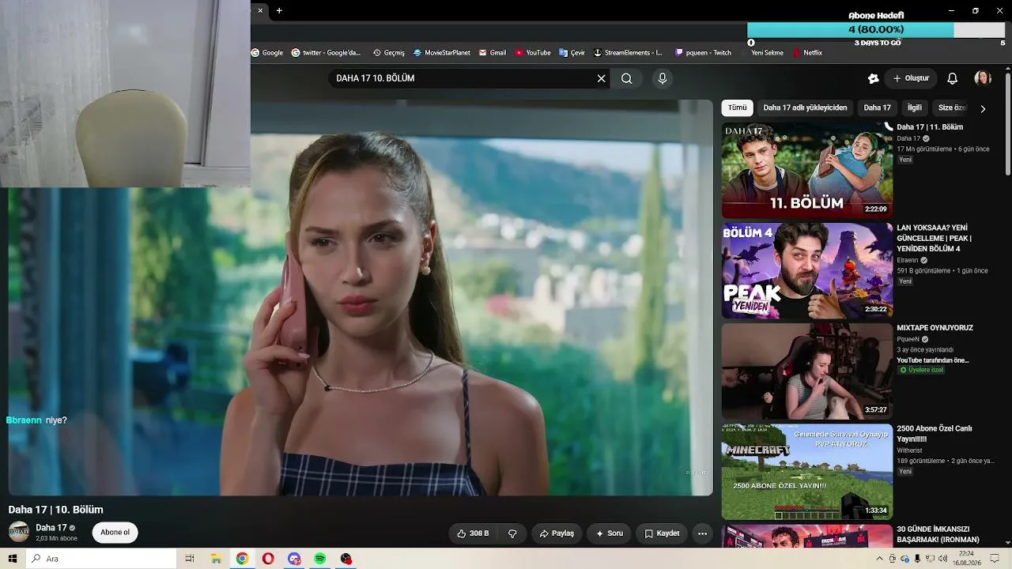Open Discord from the taskbar
Image resolution: width=1012 pixels, height=569 pixels.
[x=294, y=559]
